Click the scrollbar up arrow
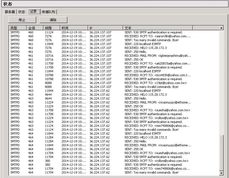229x178 pixels. (221, 28)
